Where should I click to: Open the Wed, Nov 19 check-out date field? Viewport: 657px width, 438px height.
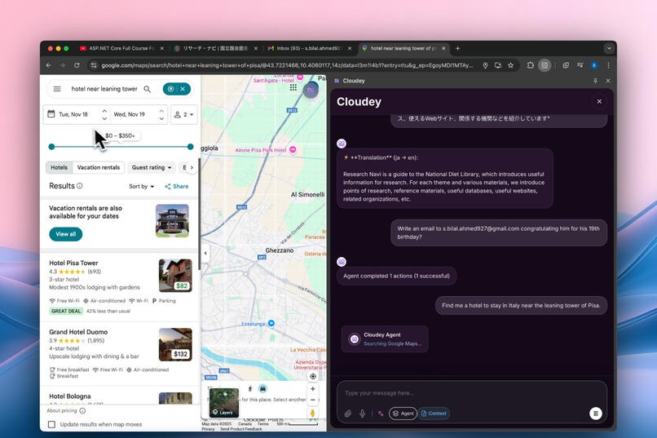pyautogui.click(x=129, y=114)
